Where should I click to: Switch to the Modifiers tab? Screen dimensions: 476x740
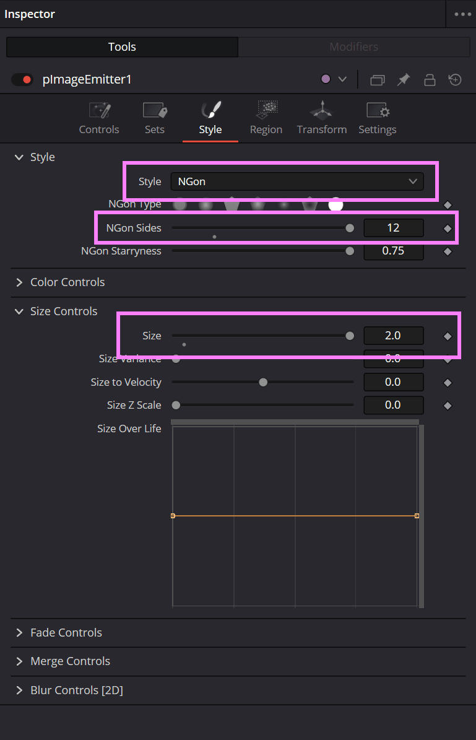click(x=353, y=46)
